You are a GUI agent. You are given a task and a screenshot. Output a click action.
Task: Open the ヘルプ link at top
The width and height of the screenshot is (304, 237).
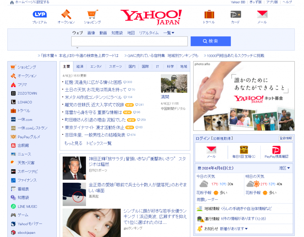[287, 2]
